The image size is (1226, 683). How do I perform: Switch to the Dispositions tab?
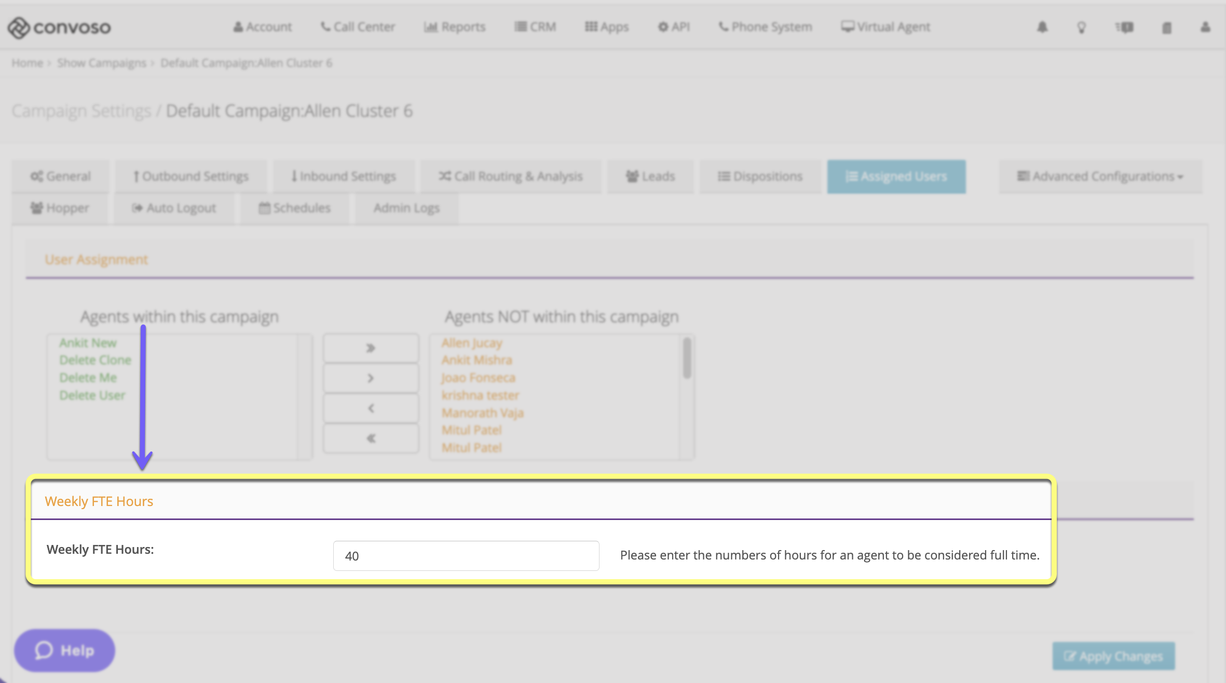pyautogui.click(x=760, y=176)
